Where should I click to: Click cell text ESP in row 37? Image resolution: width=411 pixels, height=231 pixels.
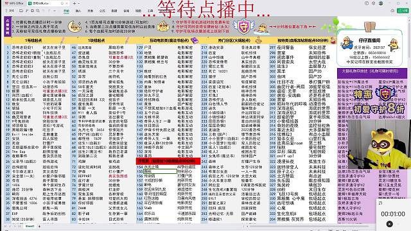[x=15, y=214]
